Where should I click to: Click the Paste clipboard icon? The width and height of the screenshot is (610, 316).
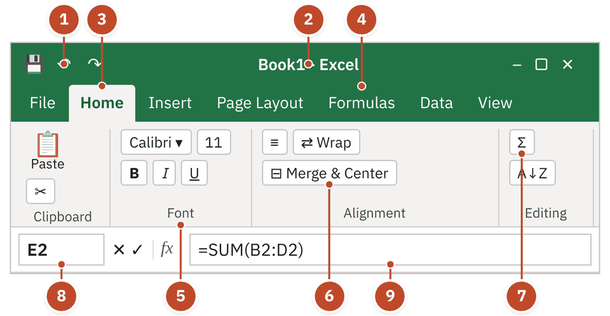(x=48, y=144)
